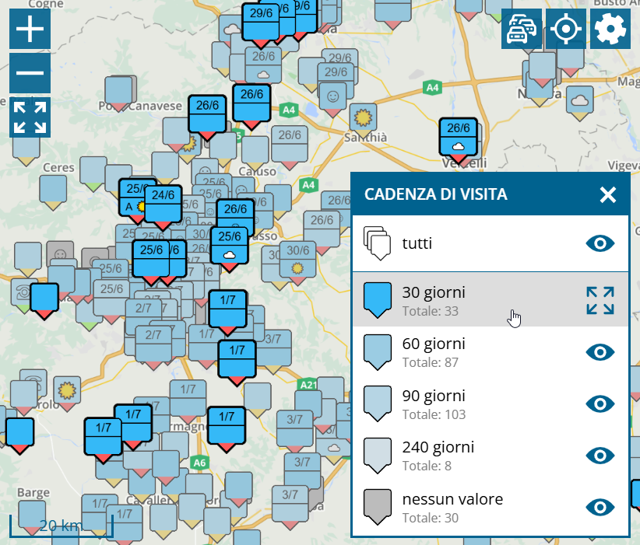Select the 240 giorni legend row
Image resolution: width=640 pixels, height=545 pixels.
coord(491,456)
